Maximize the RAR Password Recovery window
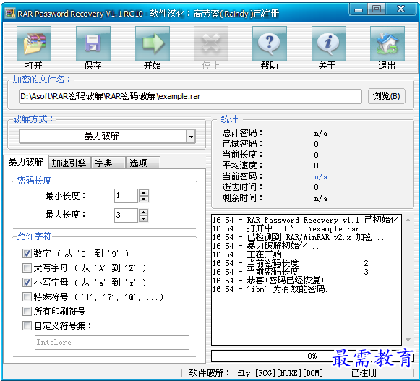This screenshot has width=420, height=381. [x=377, y=9]
